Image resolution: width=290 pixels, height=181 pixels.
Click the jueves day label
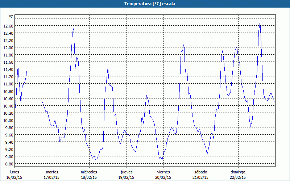pyautogui.click(x=126, y=172)
